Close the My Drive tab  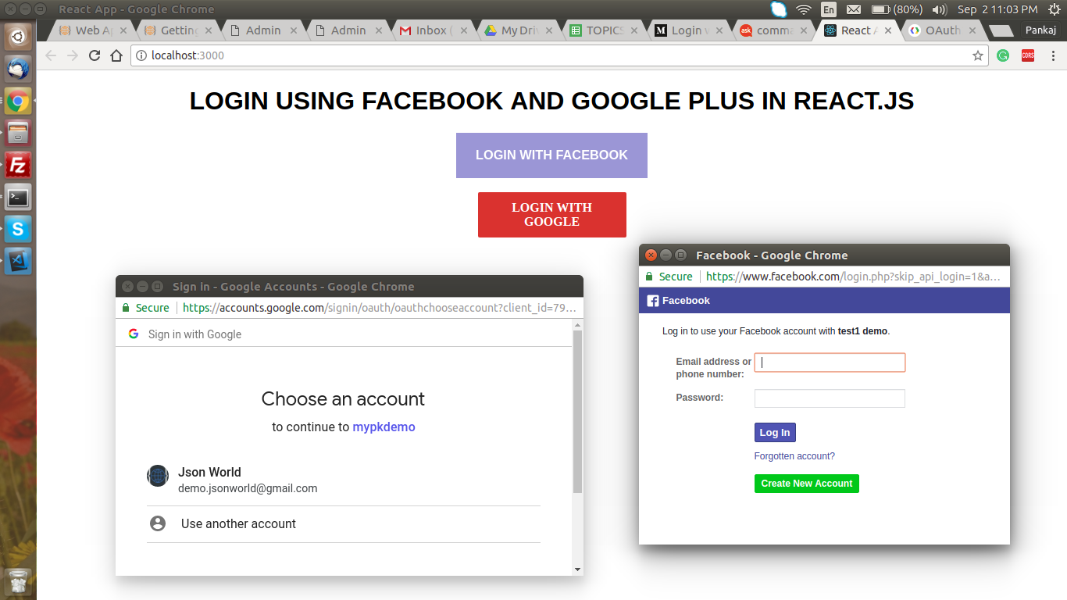(548, 30)
